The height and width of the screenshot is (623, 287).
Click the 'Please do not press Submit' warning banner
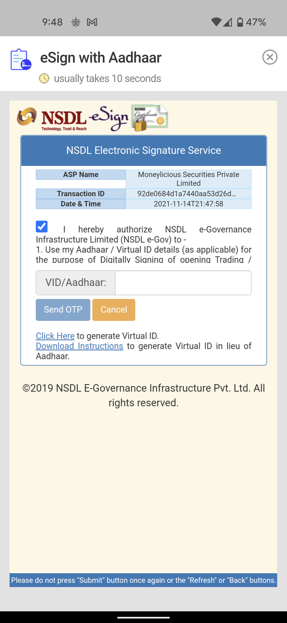pyautogui.click(x=143, y=580)
